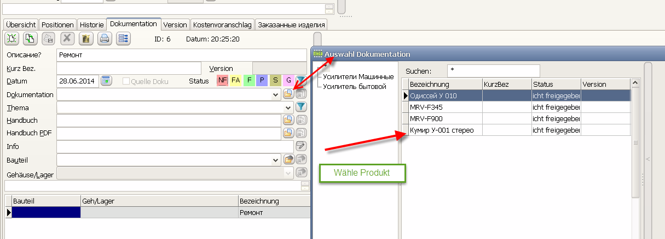The height and width of the screenshot is (239, 665).
Task: Click the copy record toolbar icon
Action: (30, 38)
